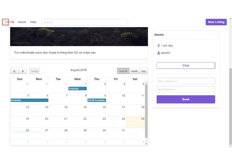
Task: Select August 28 in calendar
Action: [58, 134]
